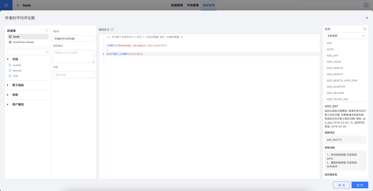
Task: Click the book title in the top bar
Action: pos(27,5)
